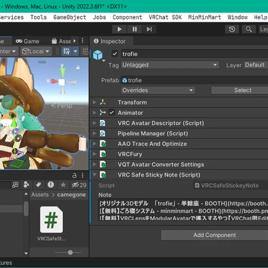Open the Jobs menu

99,17
